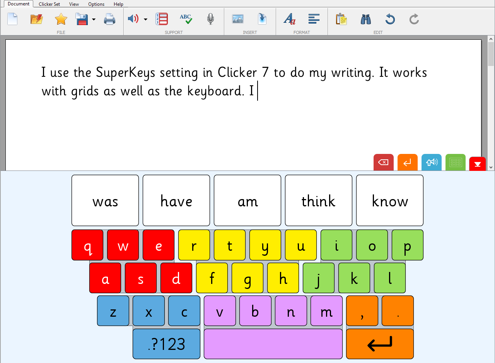
Task: Open font formatting options
Action: click(289, 19)
